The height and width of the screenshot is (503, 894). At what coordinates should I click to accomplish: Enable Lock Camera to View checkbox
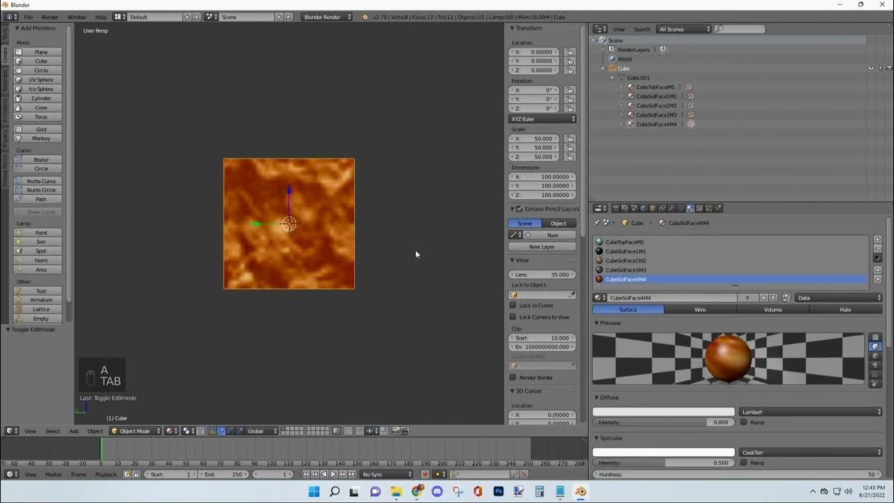513,317
